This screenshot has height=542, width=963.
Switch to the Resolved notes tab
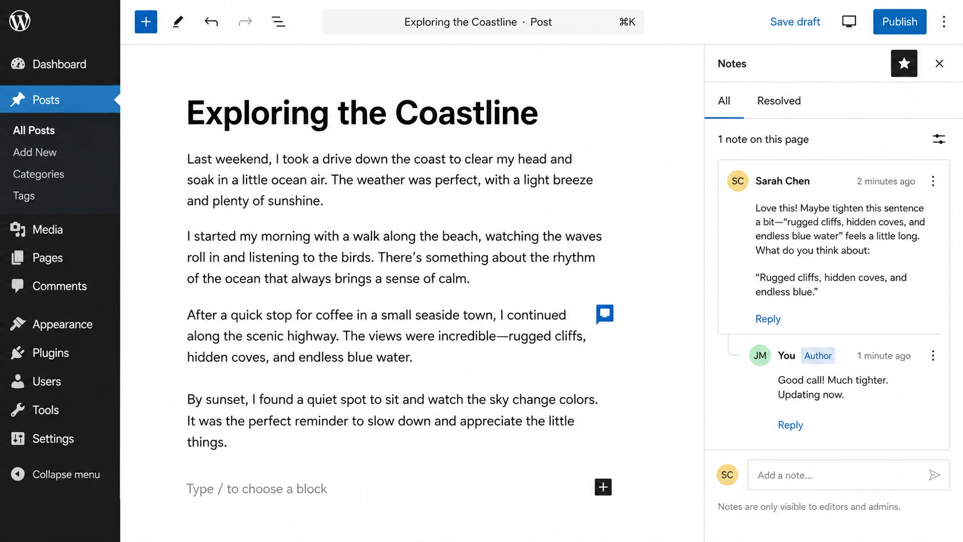(x=779, y=101)
